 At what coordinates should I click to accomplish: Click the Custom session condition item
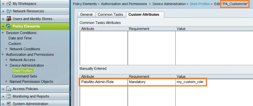[x=15, y=44]
